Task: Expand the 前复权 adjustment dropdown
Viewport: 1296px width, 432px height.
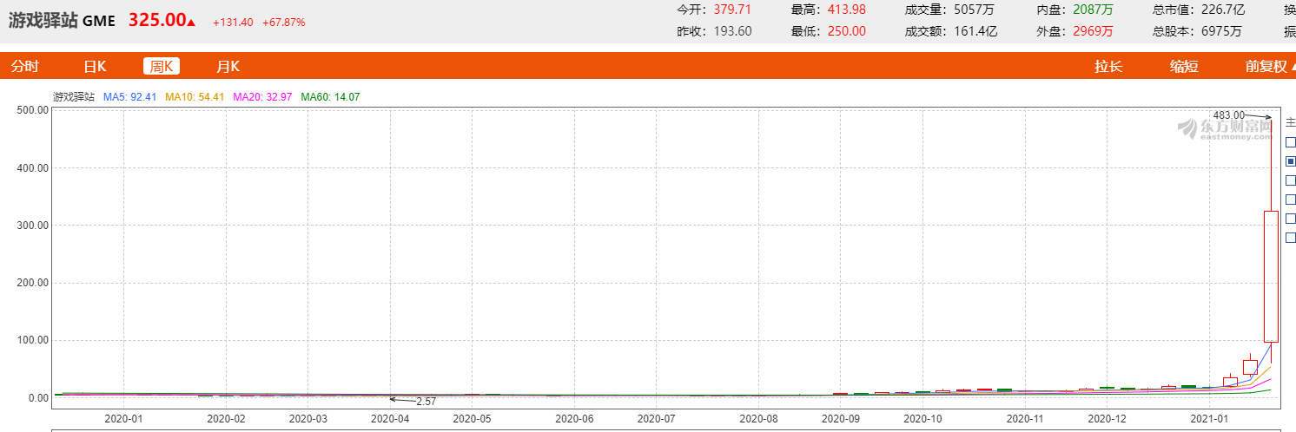Action: click(x=1270, y=67)
